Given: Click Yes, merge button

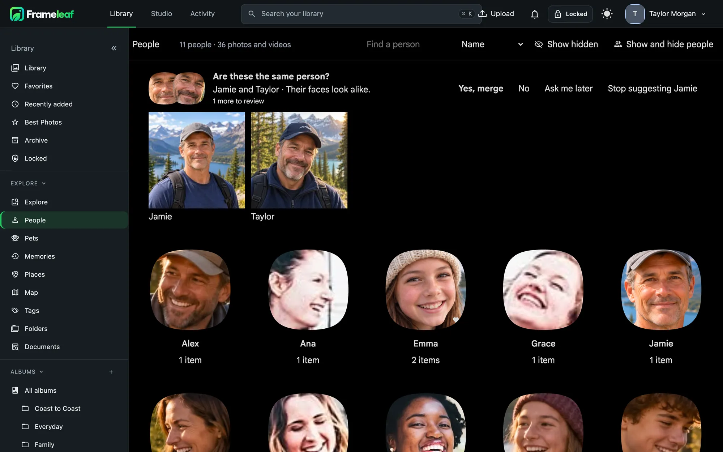Looking at the screenshot, I should coord(481,89).
